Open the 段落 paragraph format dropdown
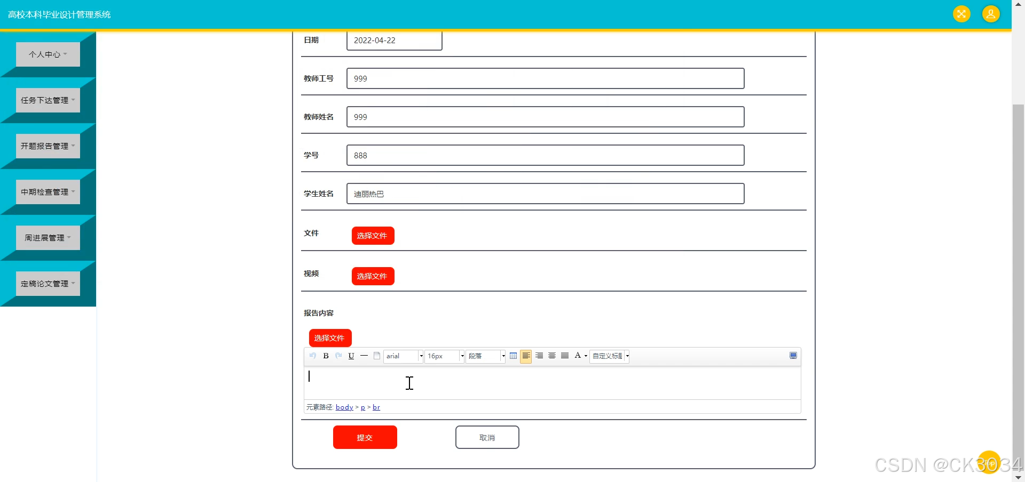This screenshot has width=1025, height=482. pos(486,356)
